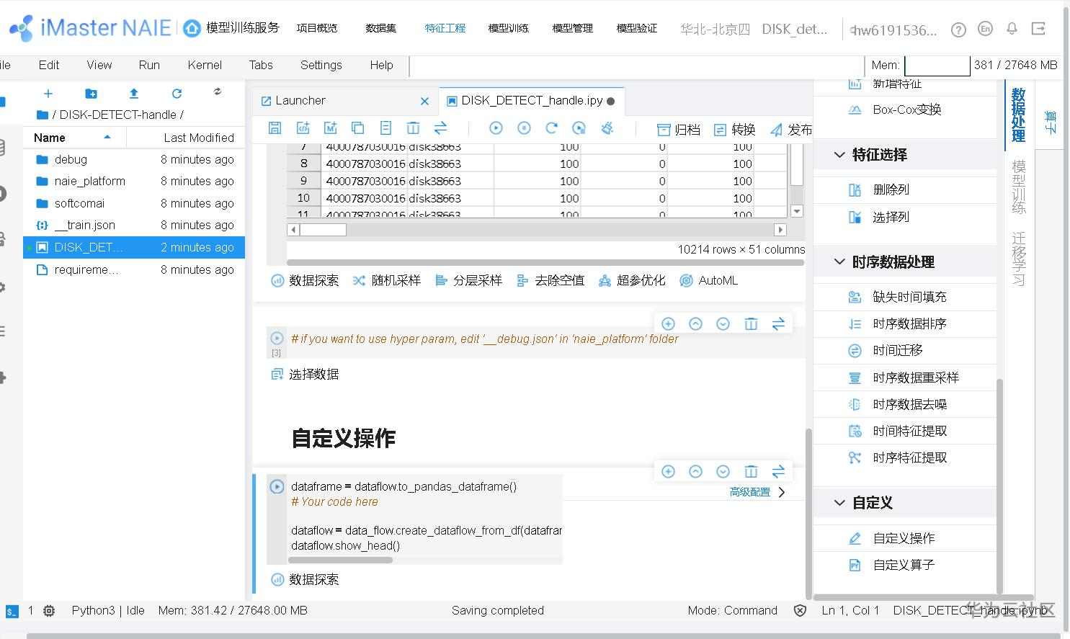The width and height of the screenshot is (1070, 639).
Task: Open the Kernel menu
Action: click(x=205, y=65)
